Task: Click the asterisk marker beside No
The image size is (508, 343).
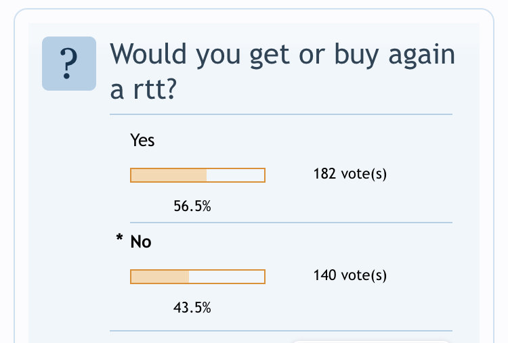Action: 119,238
